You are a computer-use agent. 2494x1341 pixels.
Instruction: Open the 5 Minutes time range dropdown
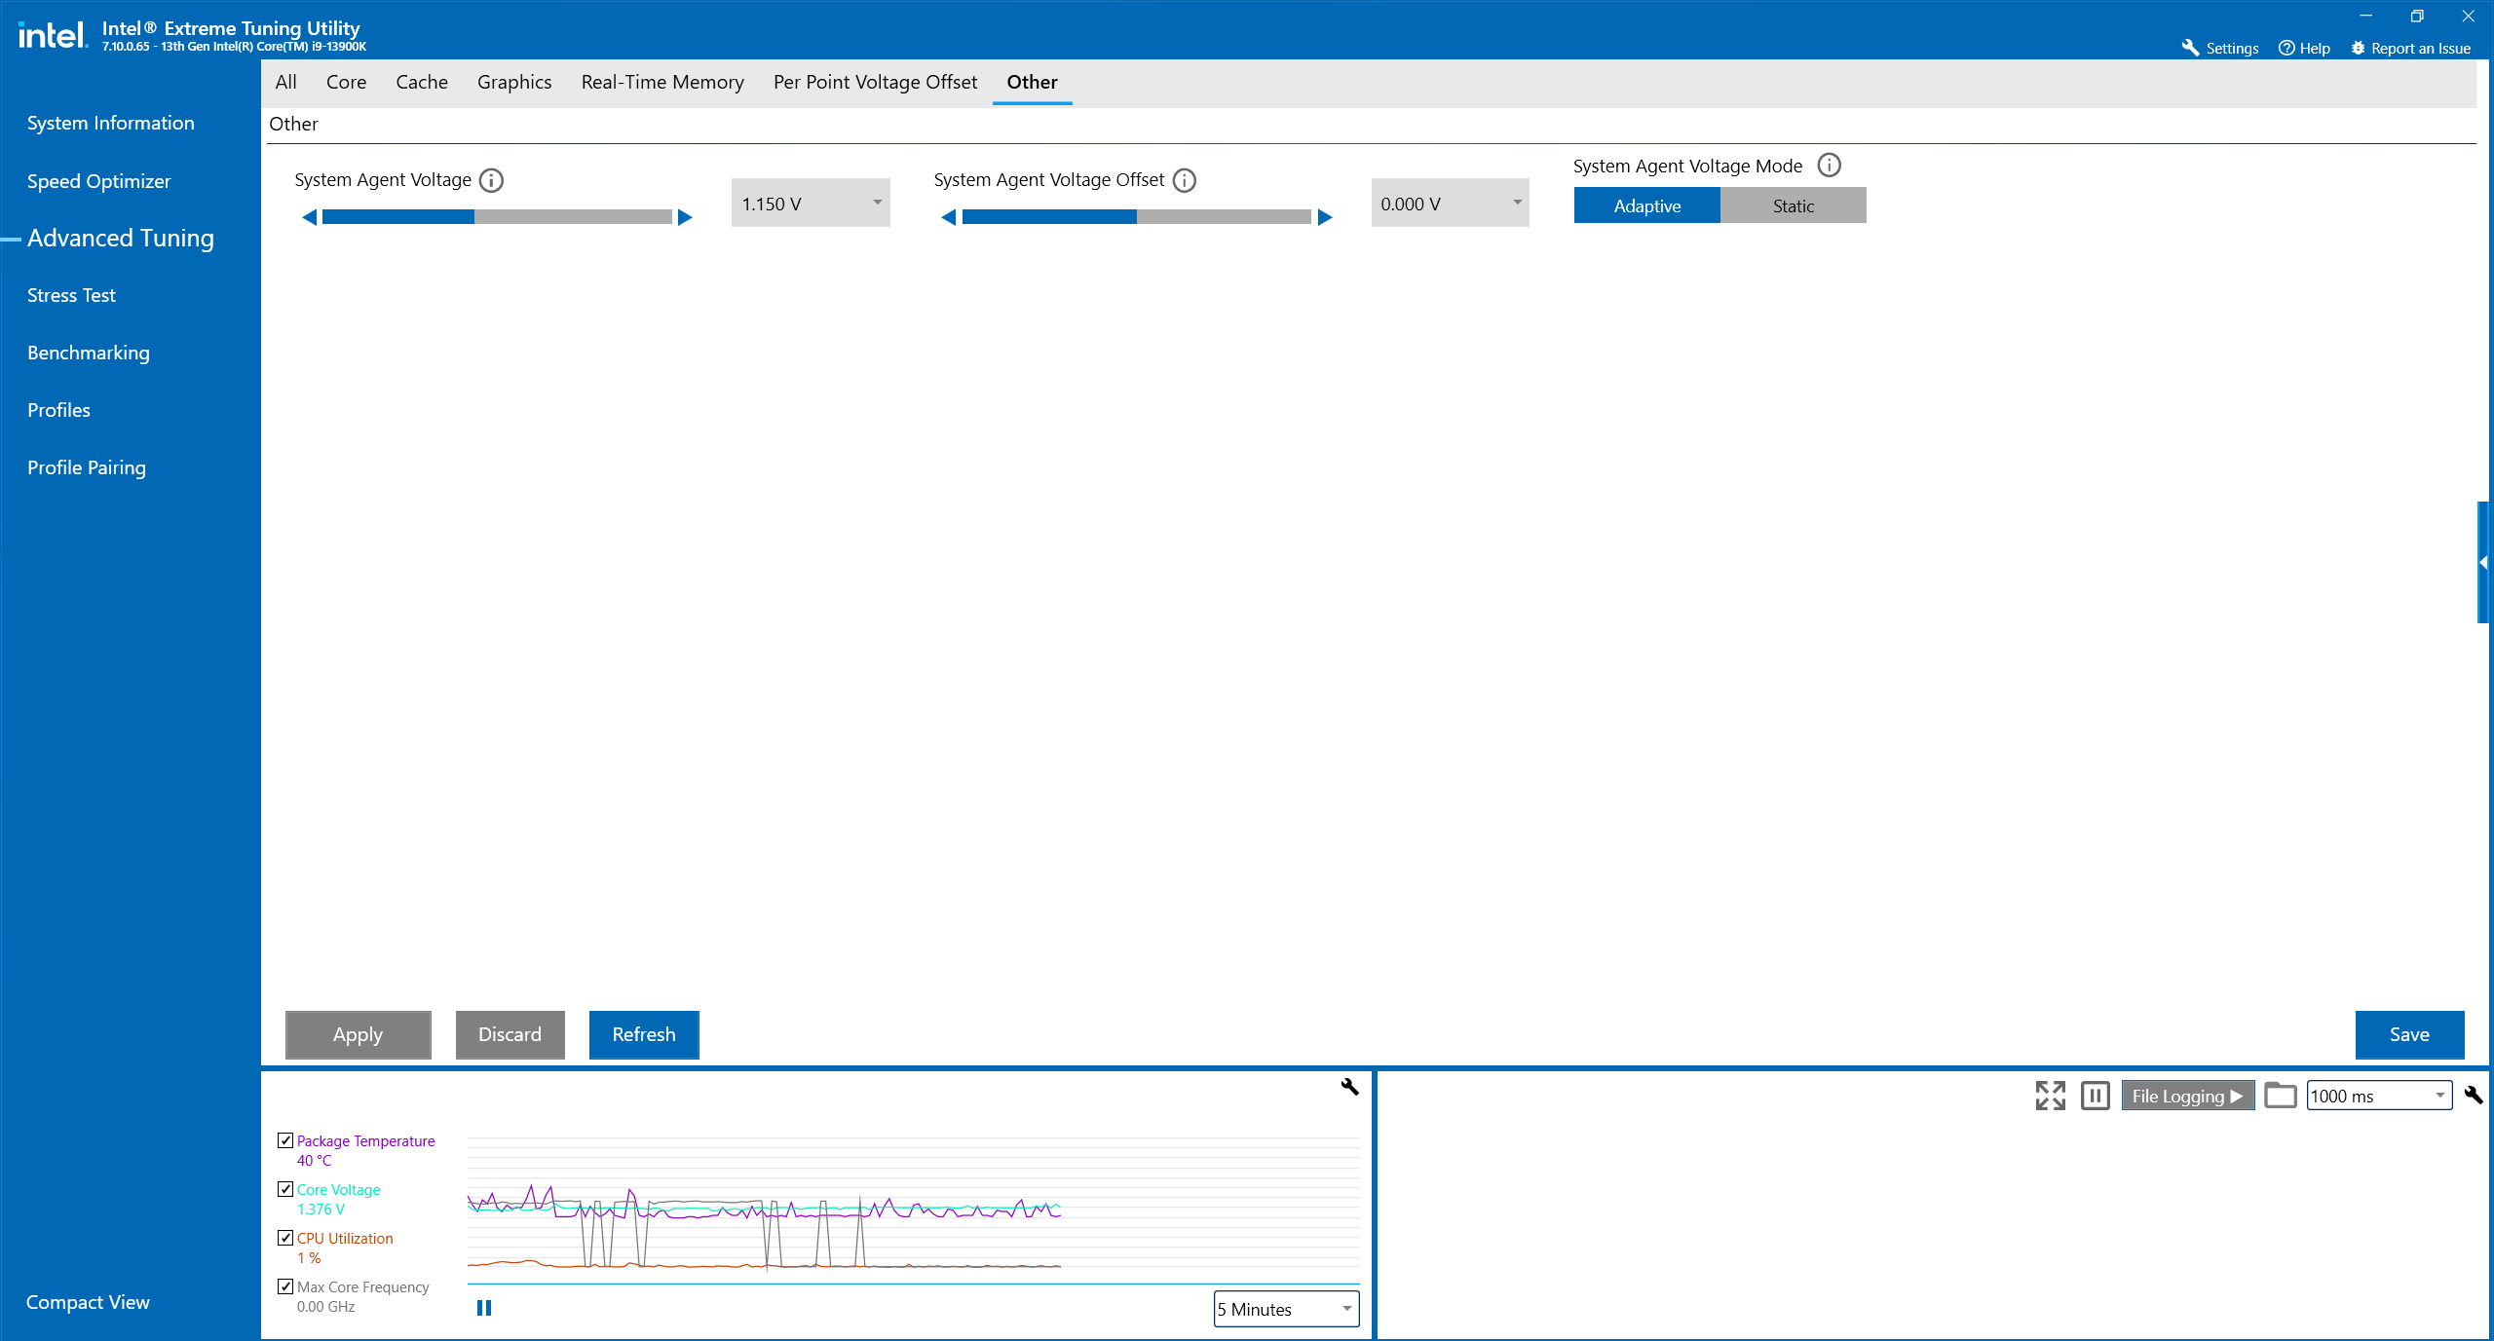pos(1287,1309)
